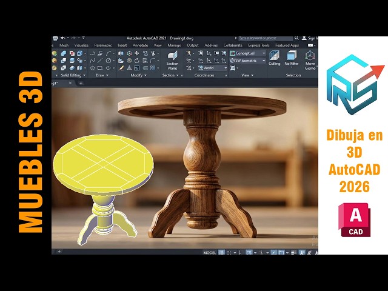388x291 pixels.
Task: Click the Array tool in Modify panel
Action: coord(153,68)
